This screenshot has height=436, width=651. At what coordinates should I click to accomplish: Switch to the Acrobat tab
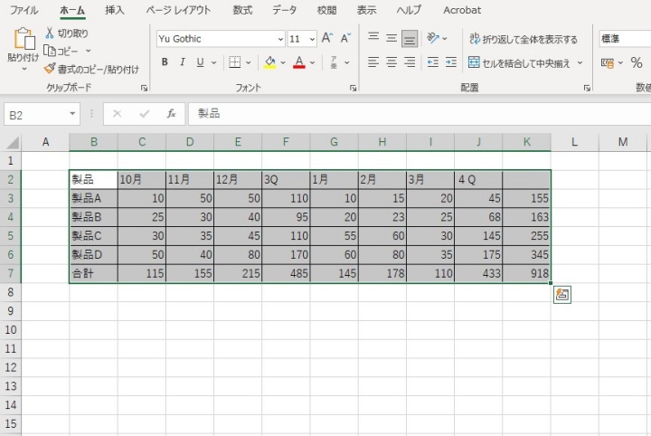point(462,10)
